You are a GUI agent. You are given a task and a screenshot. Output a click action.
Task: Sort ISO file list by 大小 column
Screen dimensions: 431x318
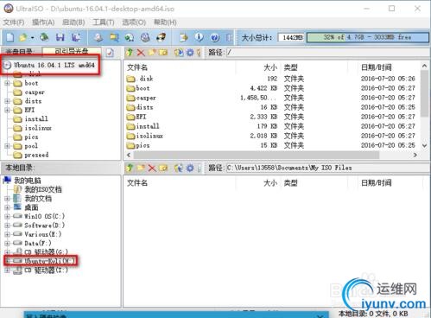tap(270, 67)
